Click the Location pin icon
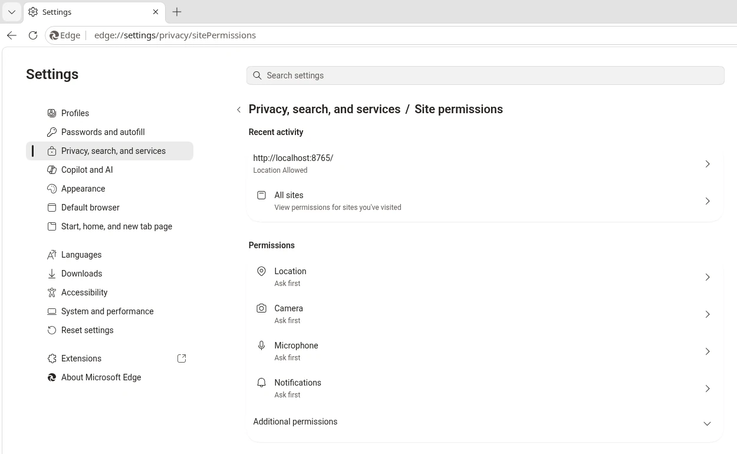The image size is (737, 454). (261, 271)
